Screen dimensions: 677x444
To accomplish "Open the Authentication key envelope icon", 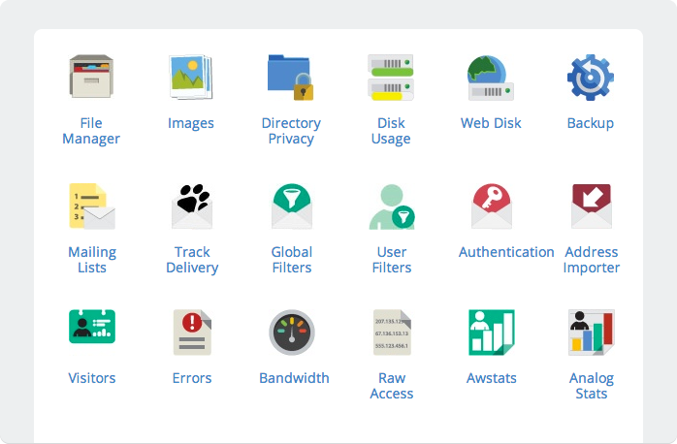I will click(x=492, y=206).
